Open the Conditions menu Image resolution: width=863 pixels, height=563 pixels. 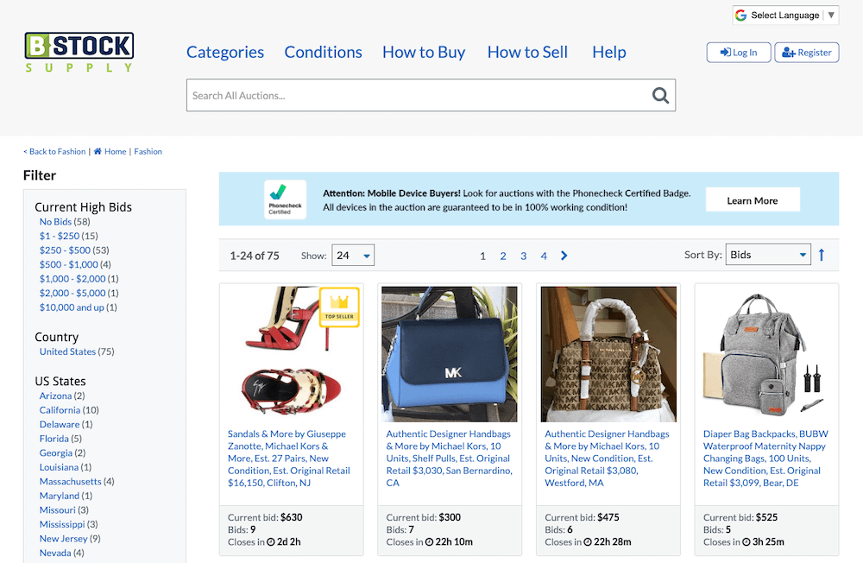(324, 52)
